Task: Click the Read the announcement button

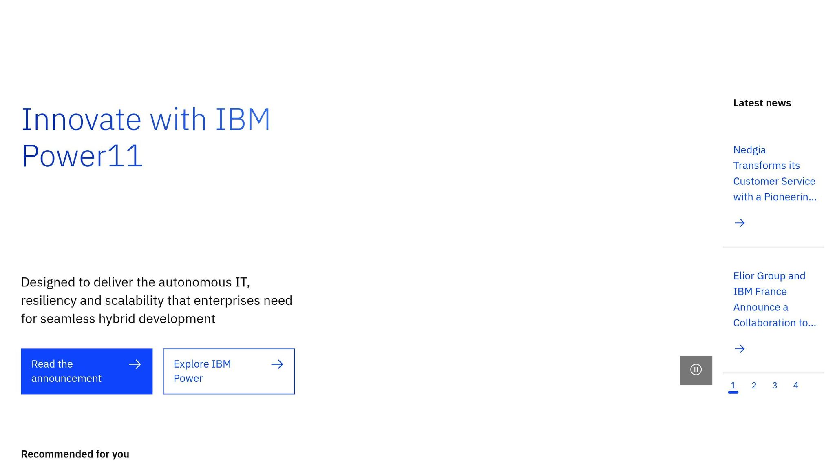Action: [86, 371]
